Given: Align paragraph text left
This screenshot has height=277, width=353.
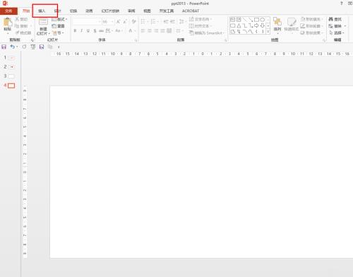Looking at the screenshot, I should pyautogui.click(x=143, y=30).
